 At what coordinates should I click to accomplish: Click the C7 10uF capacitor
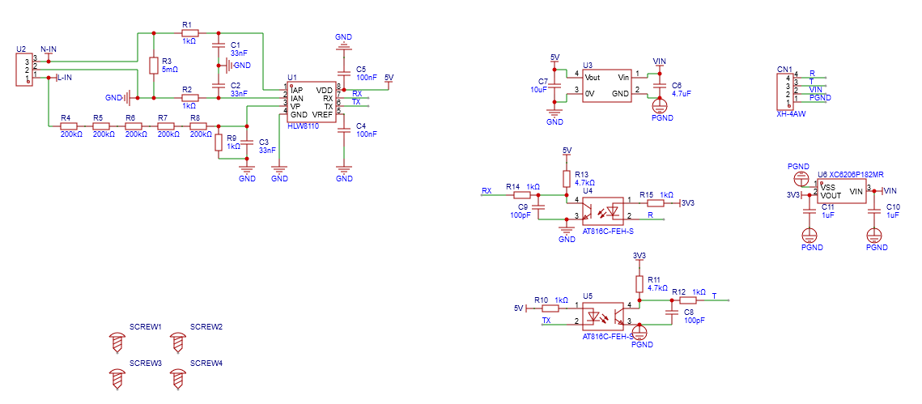point(554,84)
